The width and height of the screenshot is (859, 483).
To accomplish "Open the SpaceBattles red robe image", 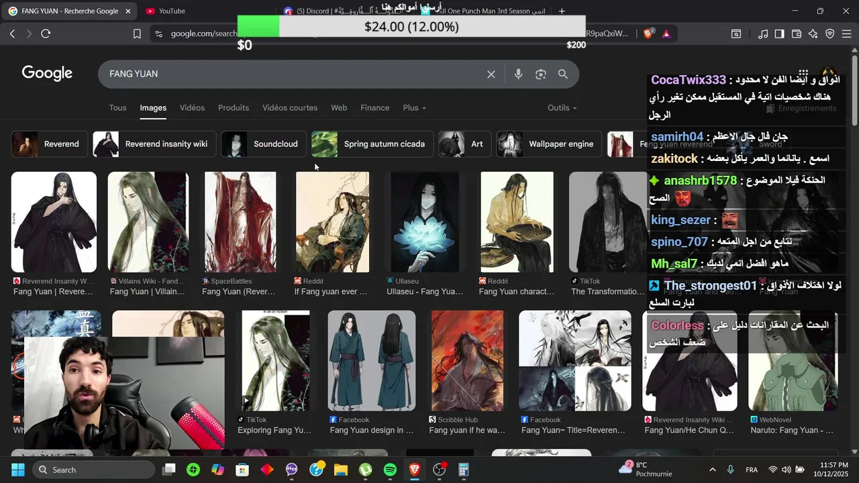I will [240, 222].
